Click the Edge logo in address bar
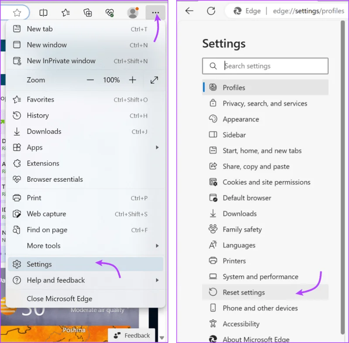This screenshot has height=343, width=349. [x=237, y=10]
